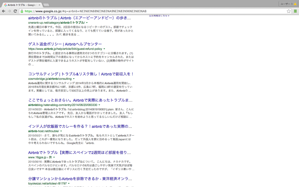Viewport: 299px width, 187px height.
Task: Open the onerank-up.net airbnbのトラブル result
Action: [79, 18]
